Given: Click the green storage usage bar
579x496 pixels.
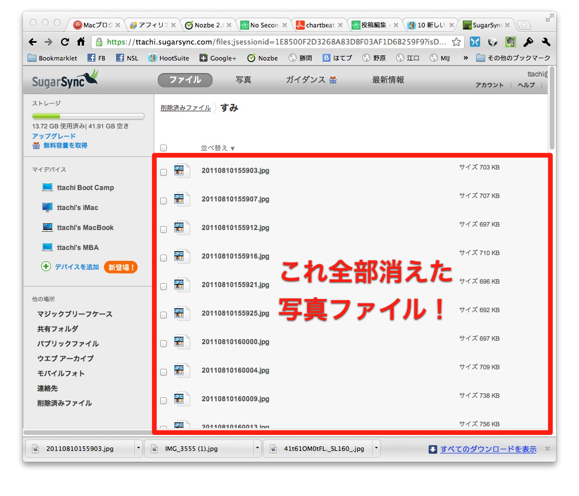Looking at the screenshot, I should [88, 116].
